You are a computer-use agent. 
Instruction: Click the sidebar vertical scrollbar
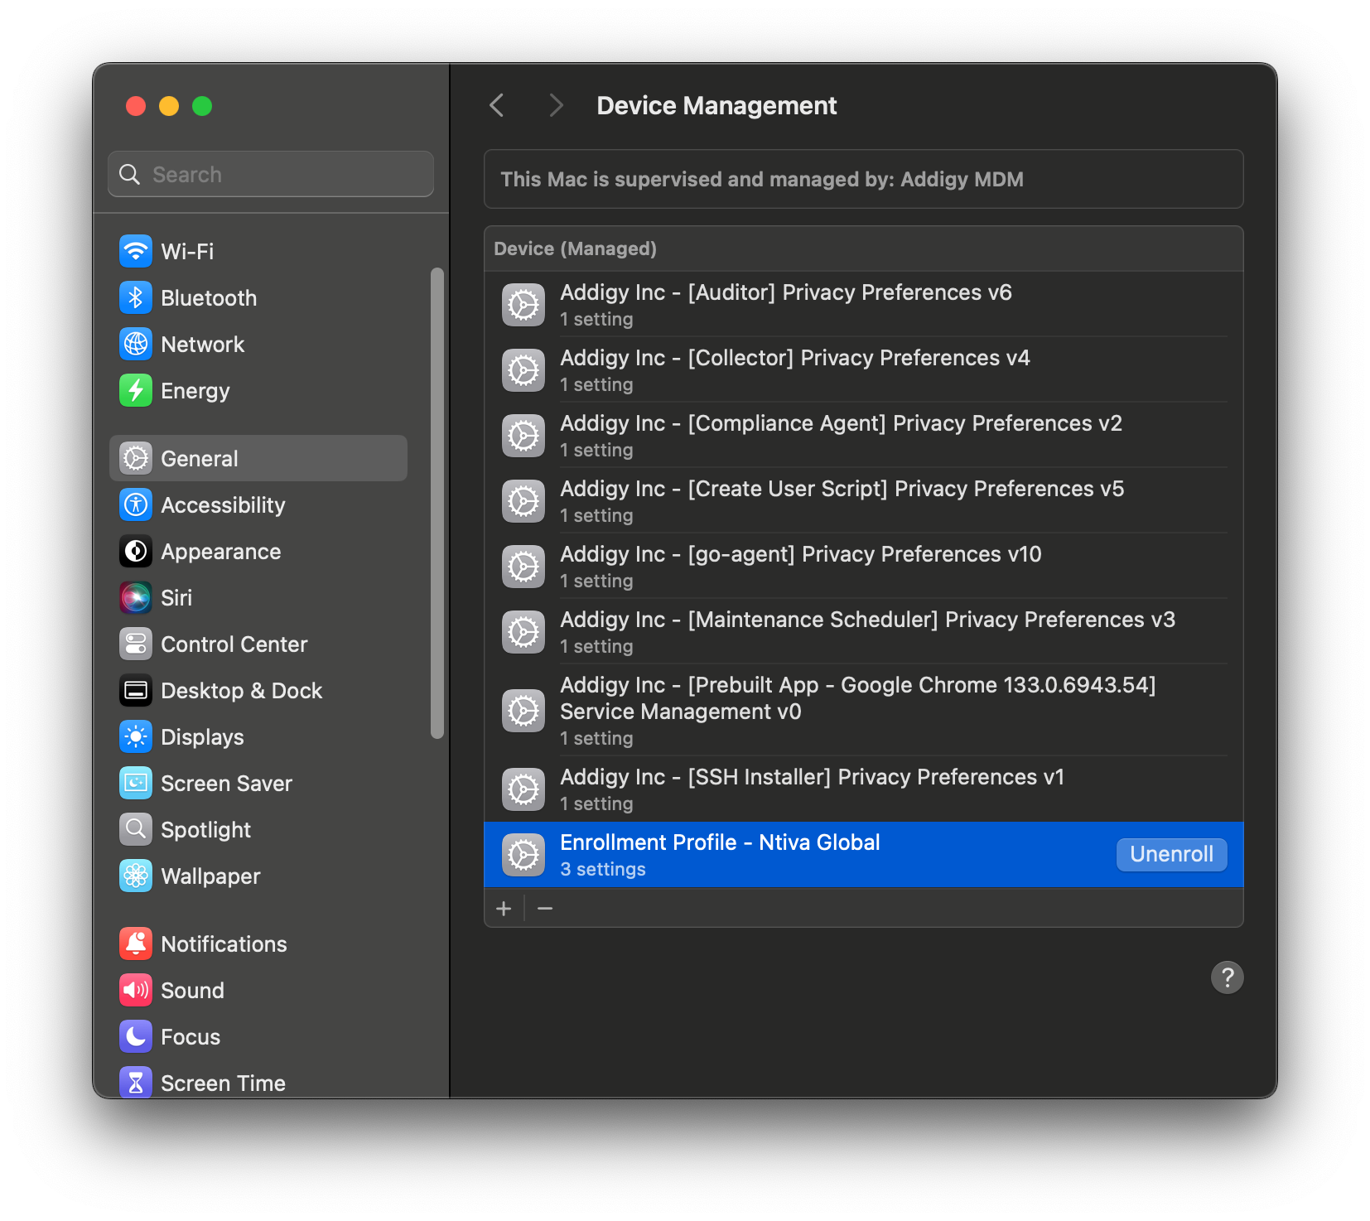pos(437,503)
